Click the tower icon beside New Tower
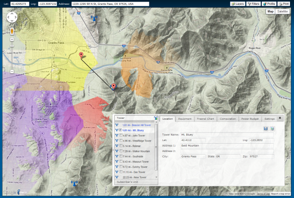Image resolution: width=294 pixels, height=198 pixels. point(117,177)
